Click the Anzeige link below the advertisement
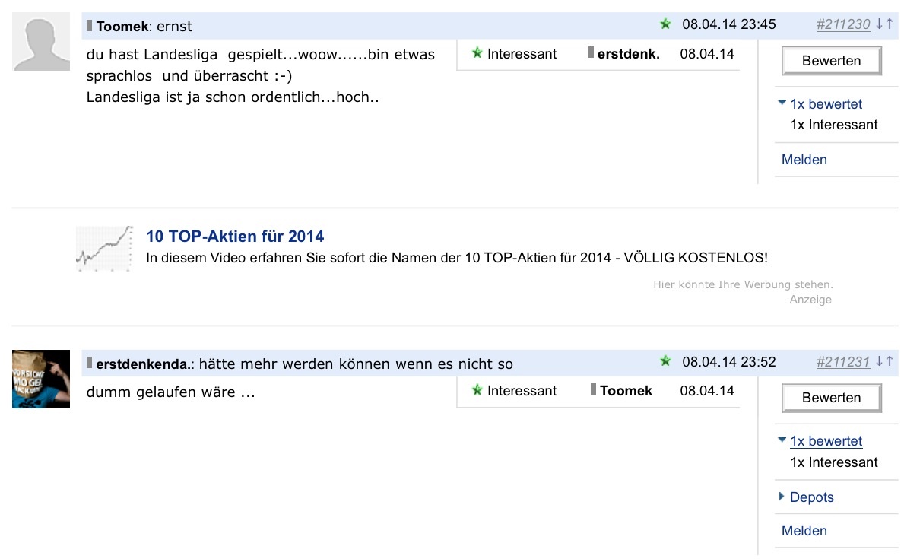904x559 pixels. click(x=810, y=300)
